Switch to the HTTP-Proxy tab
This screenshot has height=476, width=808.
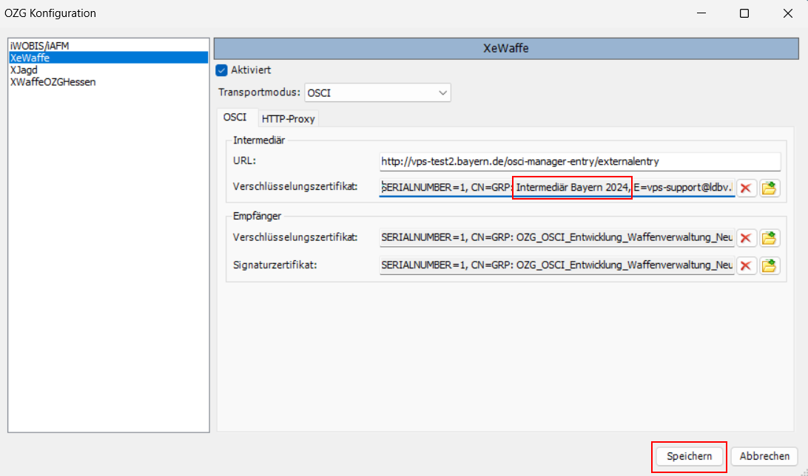288,119
